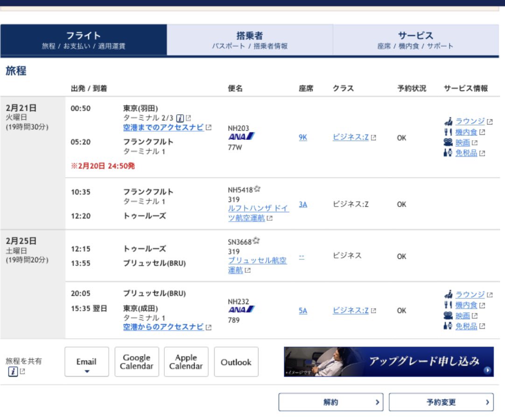
Task: Open 機内食 link for NH203 flight
Action: (466, 132)
